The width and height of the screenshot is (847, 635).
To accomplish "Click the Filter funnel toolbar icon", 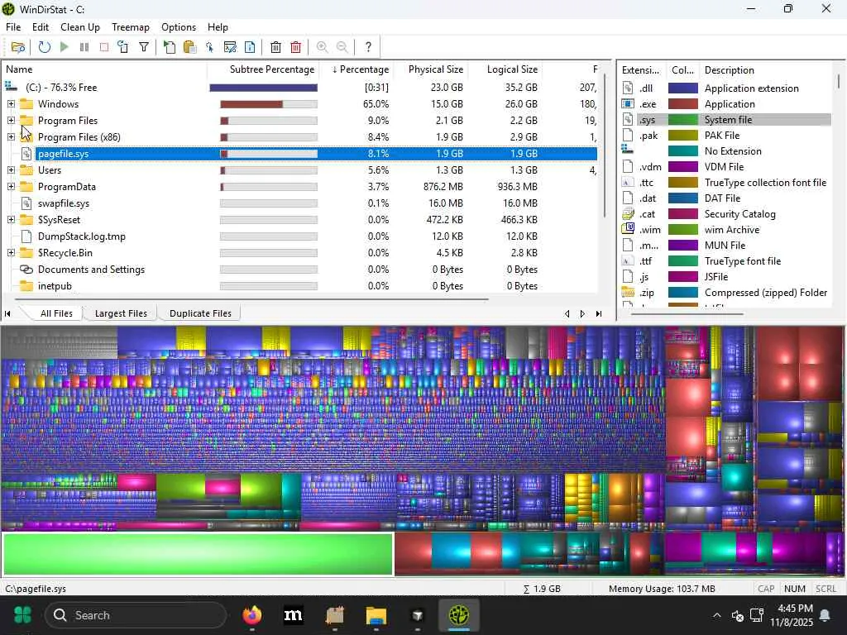I will click(x=144, y=47).
